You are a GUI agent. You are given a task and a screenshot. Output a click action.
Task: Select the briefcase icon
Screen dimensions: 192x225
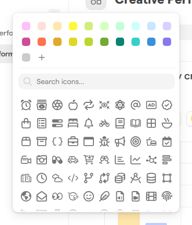(x=73, y=141)
